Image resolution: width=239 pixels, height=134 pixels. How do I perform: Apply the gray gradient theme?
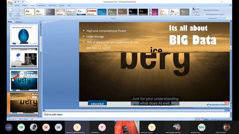pos(50,12)
